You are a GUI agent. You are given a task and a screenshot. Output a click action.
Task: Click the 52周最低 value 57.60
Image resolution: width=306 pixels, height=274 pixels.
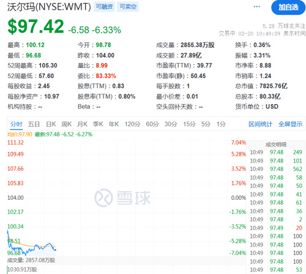(x=47, y=76)
